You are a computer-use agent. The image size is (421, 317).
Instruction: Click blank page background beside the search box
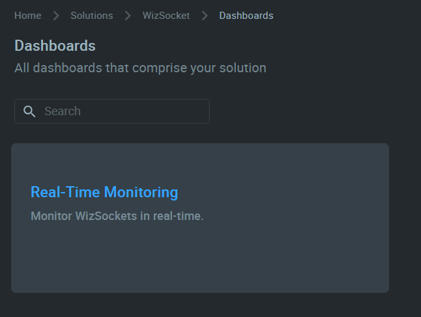[309, 111]
